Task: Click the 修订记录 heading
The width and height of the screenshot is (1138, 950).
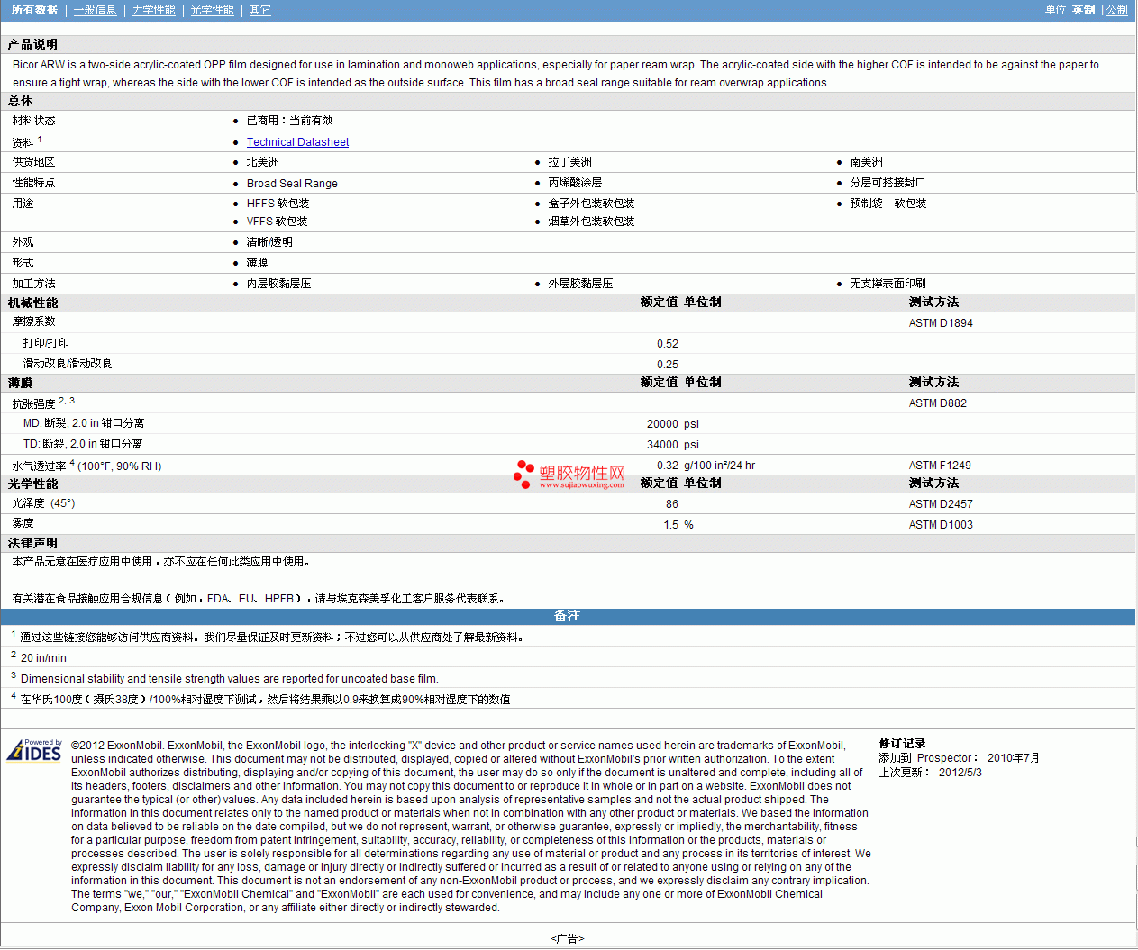Action: point(902,744)
